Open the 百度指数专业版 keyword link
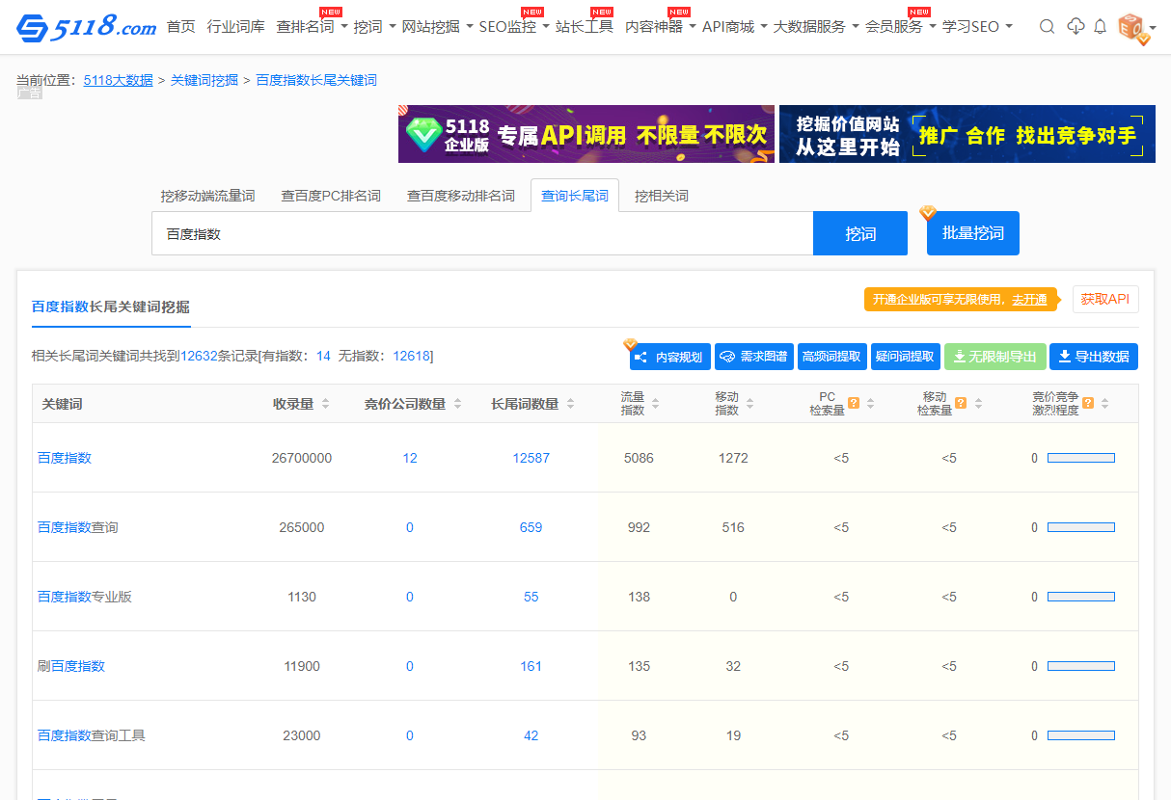Image resolution: width=1171 pixels, height=800 pixels. (85, 597)
